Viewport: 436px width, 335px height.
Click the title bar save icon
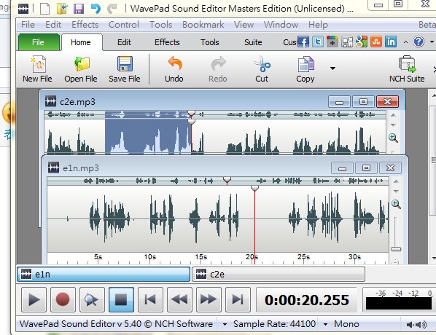tap(79, 9)
